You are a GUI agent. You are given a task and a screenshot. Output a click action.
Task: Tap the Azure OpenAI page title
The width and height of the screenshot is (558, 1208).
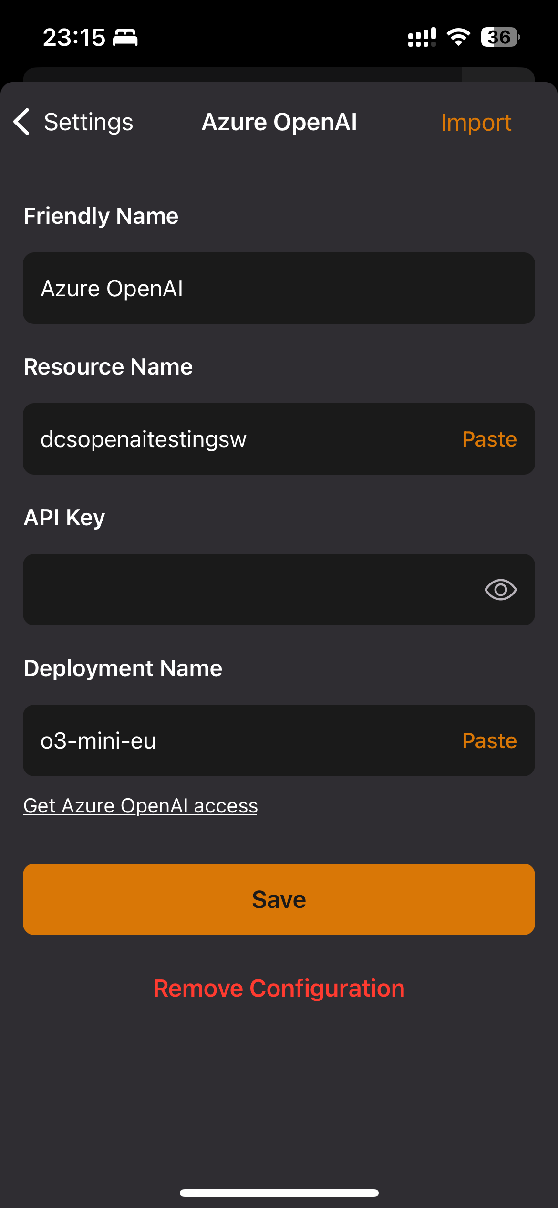279,122
